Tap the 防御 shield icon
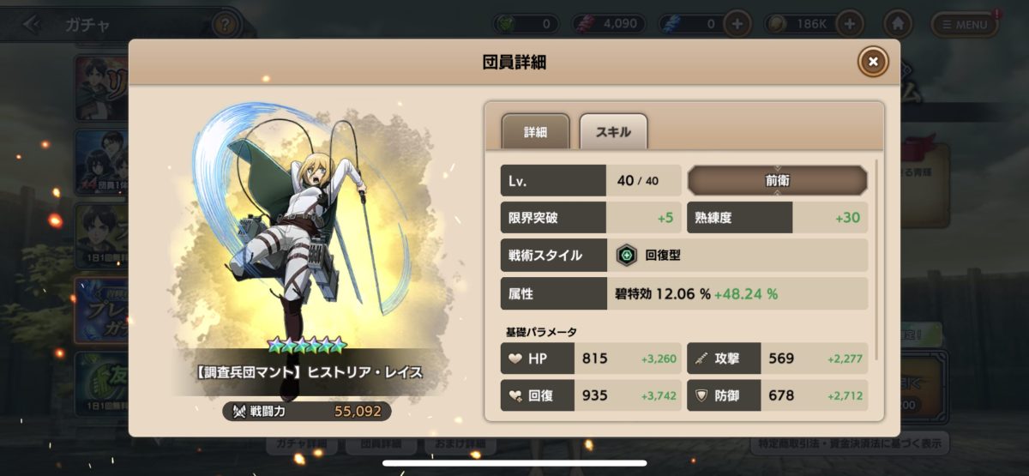Image resolution: width=1029 pixels, height=476 pixels. coord(701,395)
